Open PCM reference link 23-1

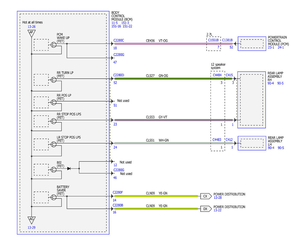pos(271,47)
